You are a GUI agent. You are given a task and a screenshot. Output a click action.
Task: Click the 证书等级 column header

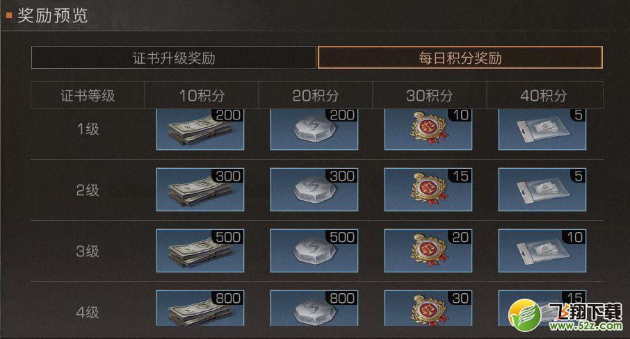tap(88, 95)
